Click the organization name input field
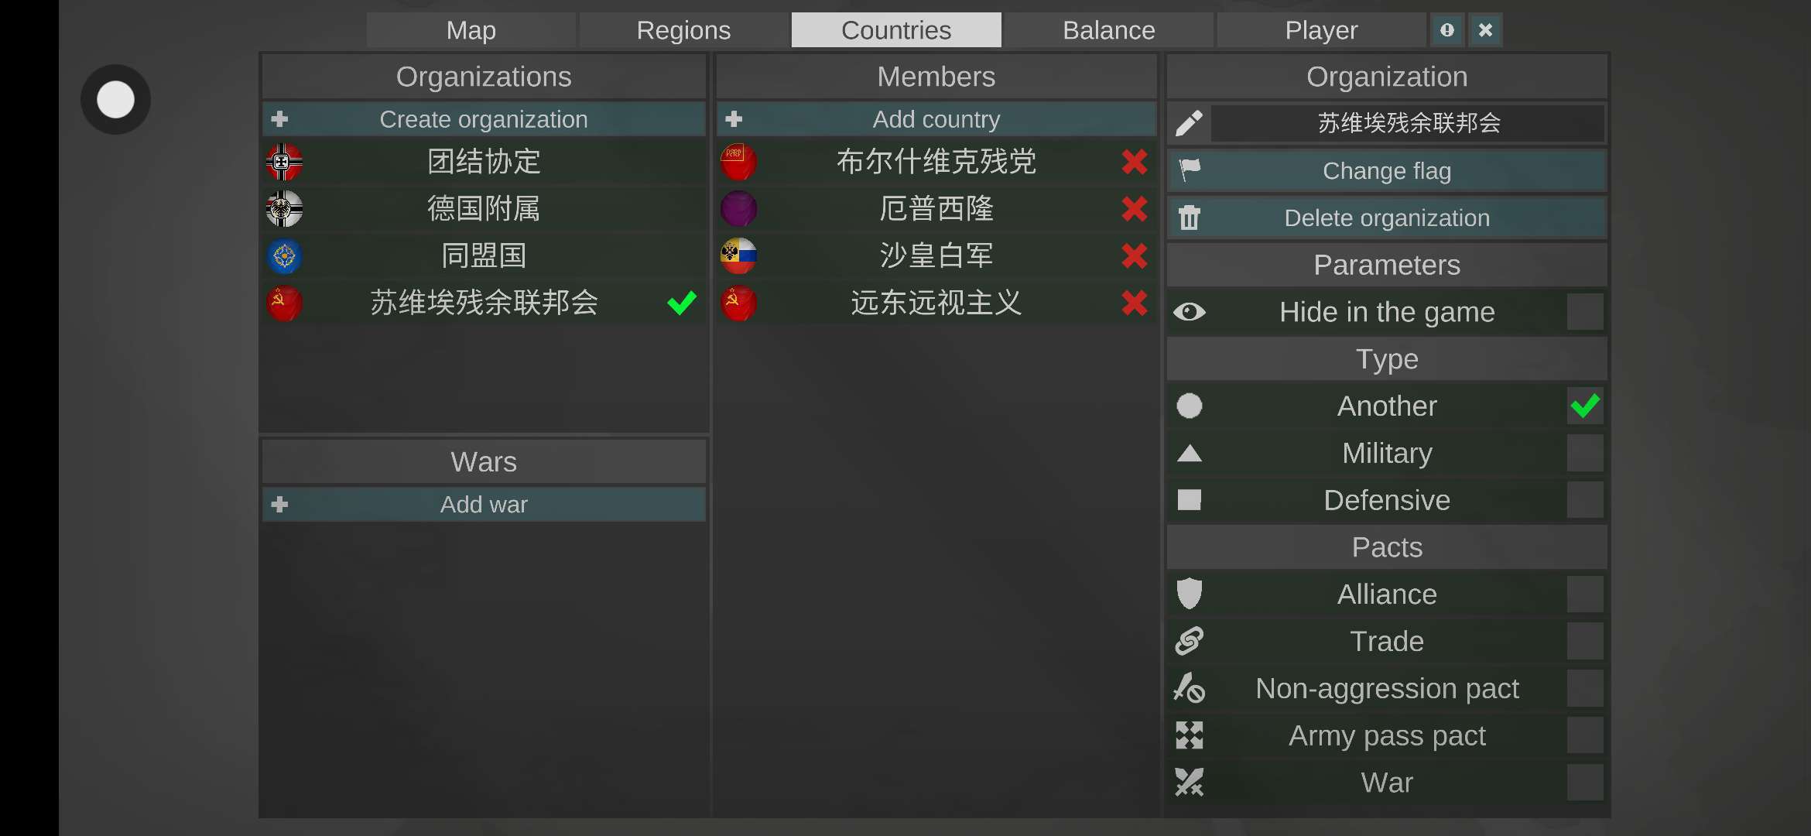The width and height of the screenshot is (1811, 836). point(1409,123)
